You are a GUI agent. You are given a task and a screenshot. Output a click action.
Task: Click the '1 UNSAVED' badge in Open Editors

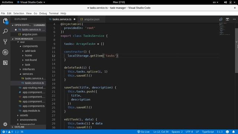[x=39, y=25]
